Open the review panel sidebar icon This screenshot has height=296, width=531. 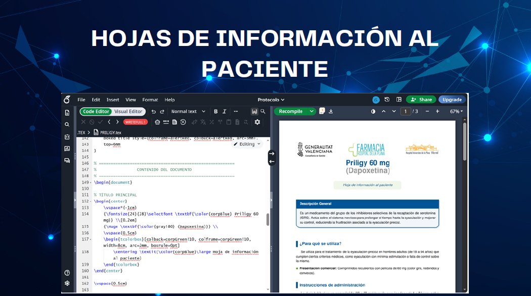coord(67,149)
